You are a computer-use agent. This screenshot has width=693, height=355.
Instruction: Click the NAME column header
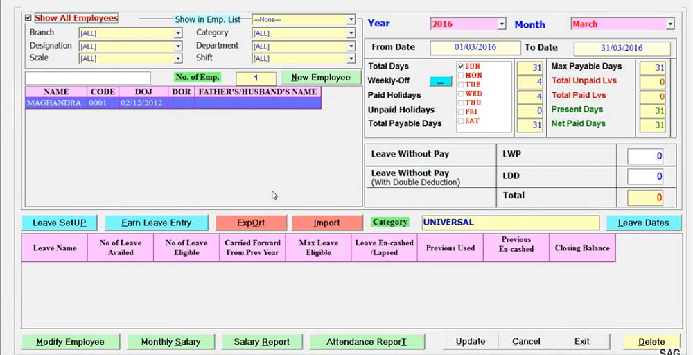[56, 92]
